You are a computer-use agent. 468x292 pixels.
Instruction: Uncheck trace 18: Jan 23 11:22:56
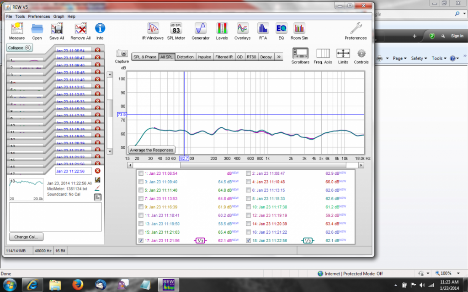point(248,240)
